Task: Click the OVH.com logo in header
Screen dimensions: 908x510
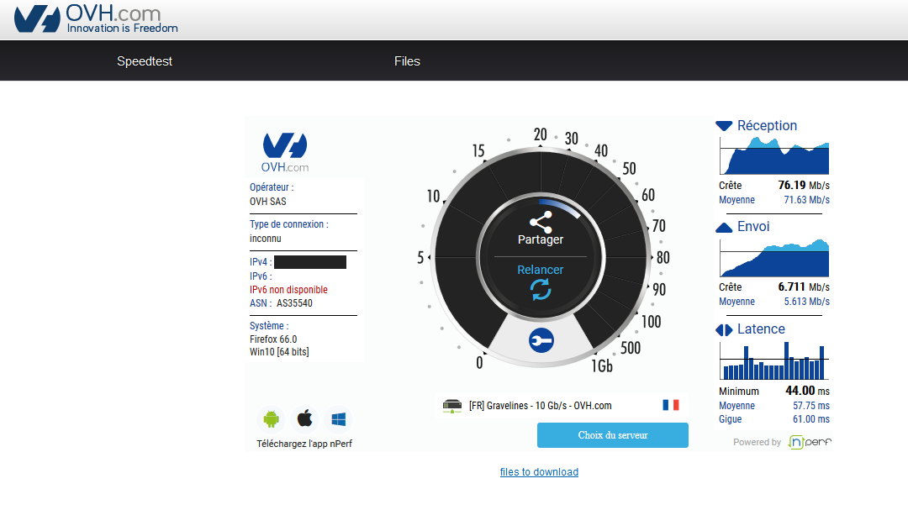Action: click(96, 19)
